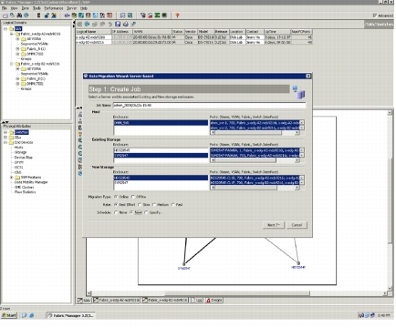The image size is (396, 328).
Task: Click the blue bar chart toolbar icon
Action: click(67, 15)
